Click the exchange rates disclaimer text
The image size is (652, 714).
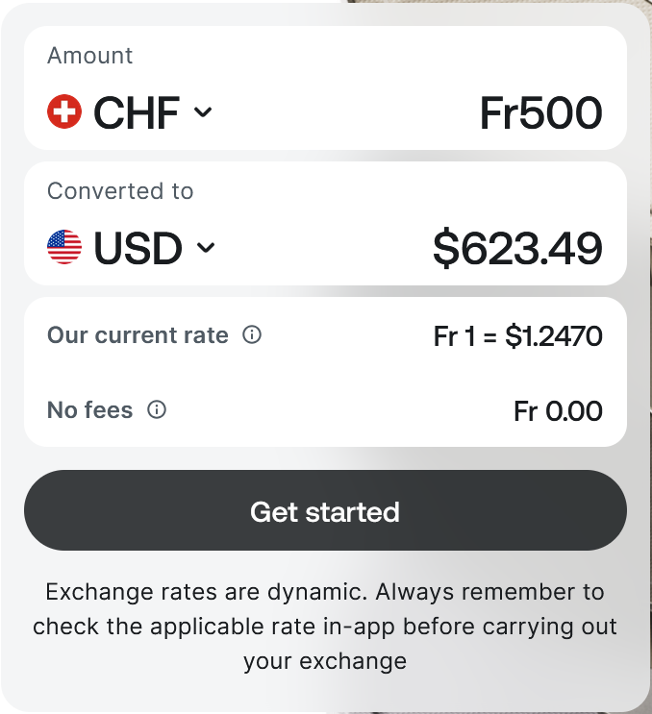point(325,627)
